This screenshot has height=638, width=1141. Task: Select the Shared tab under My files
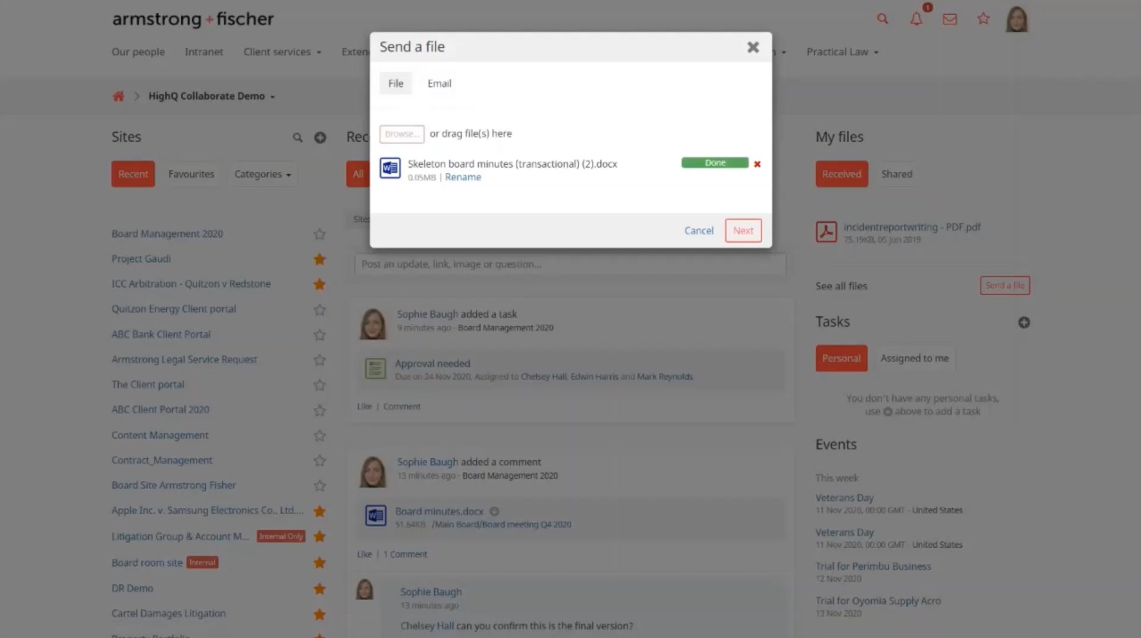coord(896,174)
